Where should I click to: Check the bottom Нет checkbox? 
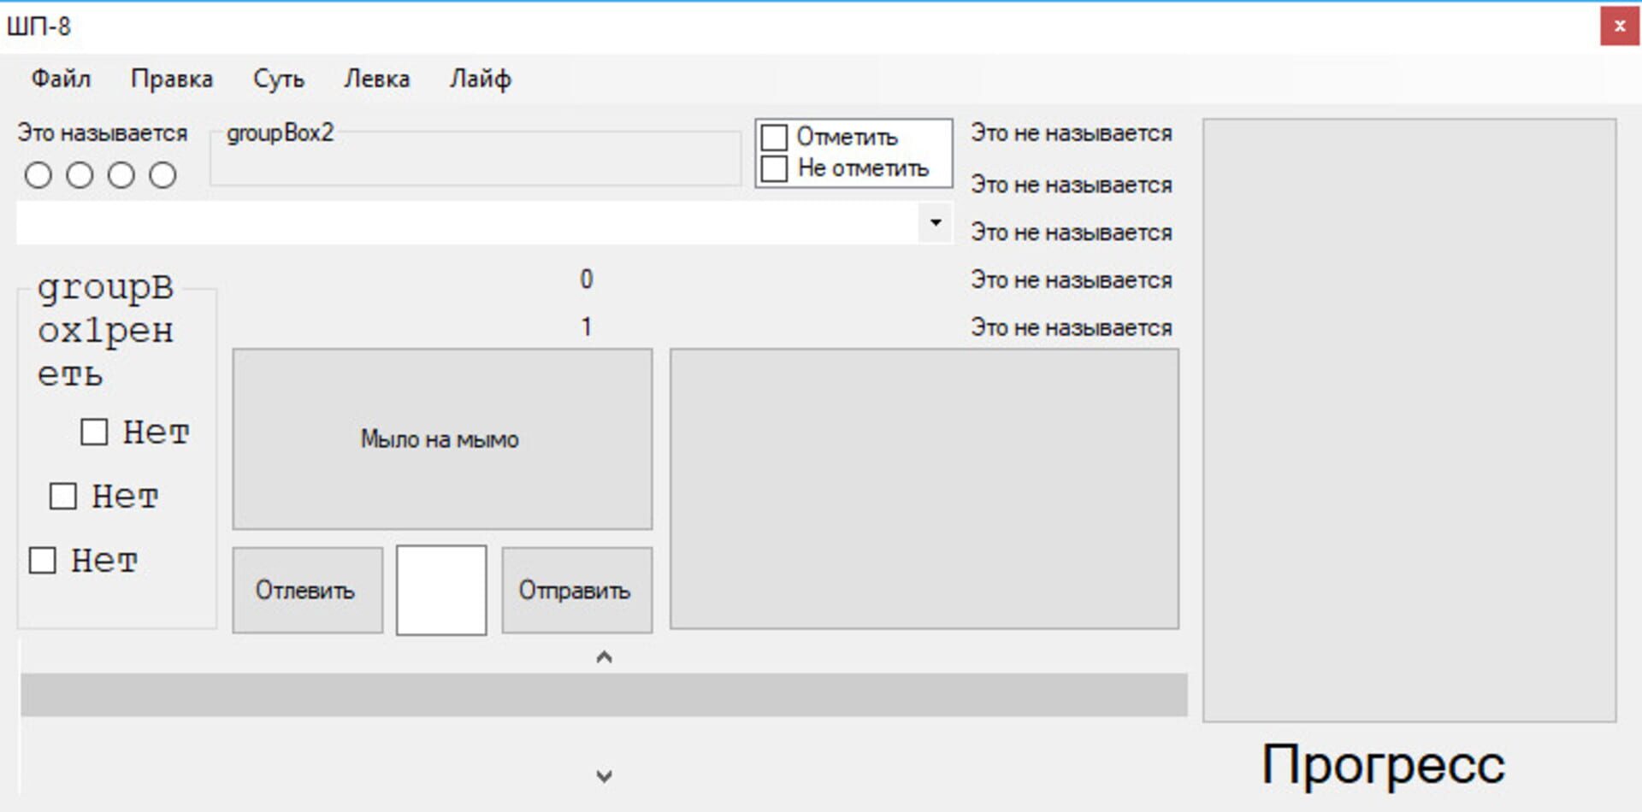[x=41, y=561]
